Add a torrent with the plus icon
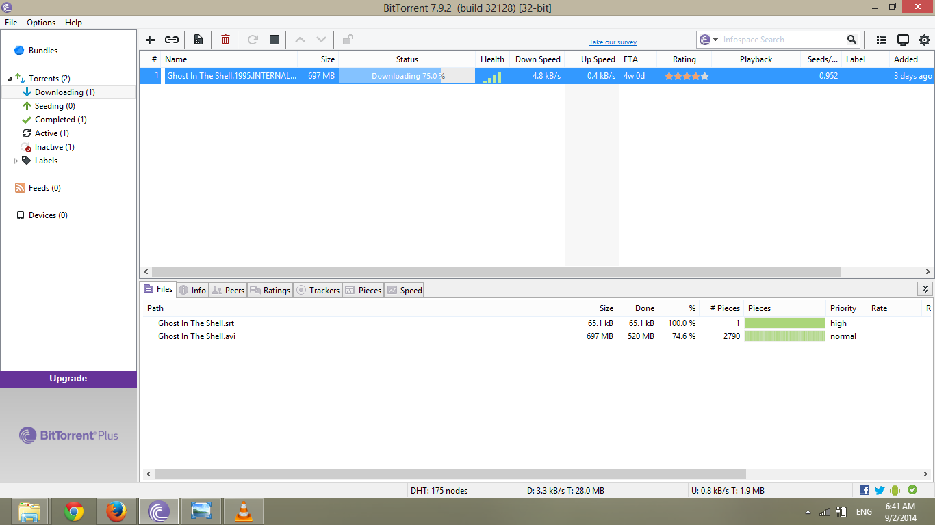 tap(151, 40)
